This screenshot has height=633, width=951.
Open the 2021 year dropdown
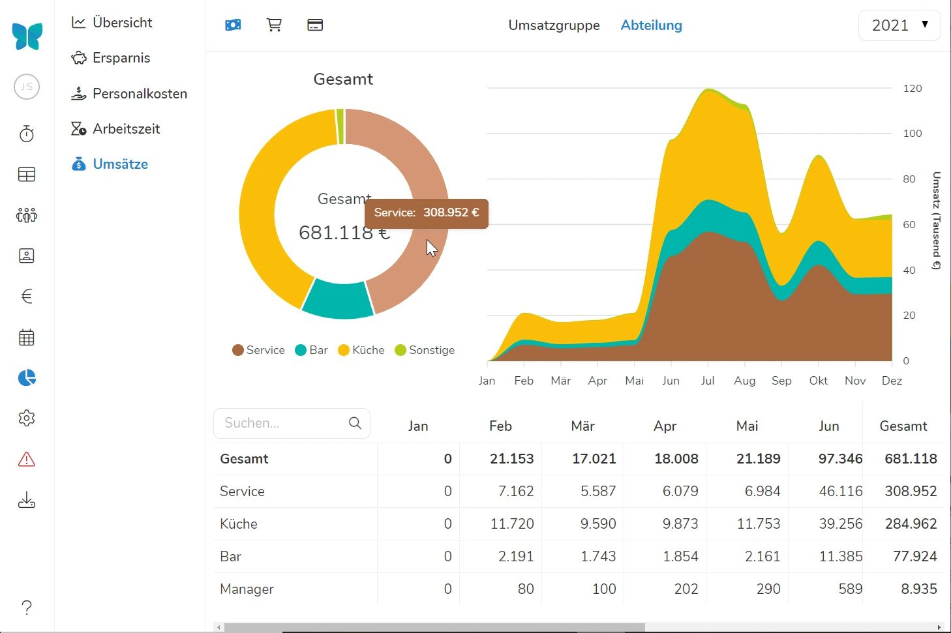tap(899, 25)
